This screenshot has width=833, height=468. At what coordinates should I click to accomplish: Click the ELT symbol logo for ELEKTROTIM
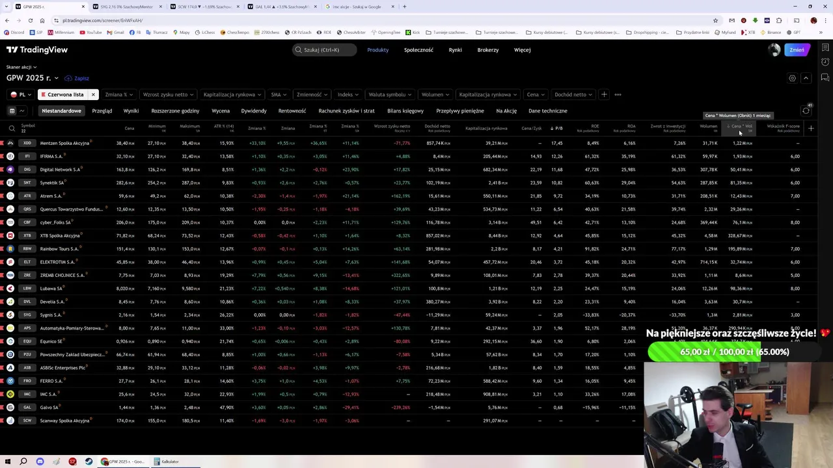[10, 262]
